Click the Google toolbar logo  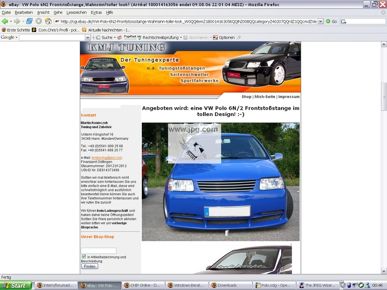[x=7, y=37]
